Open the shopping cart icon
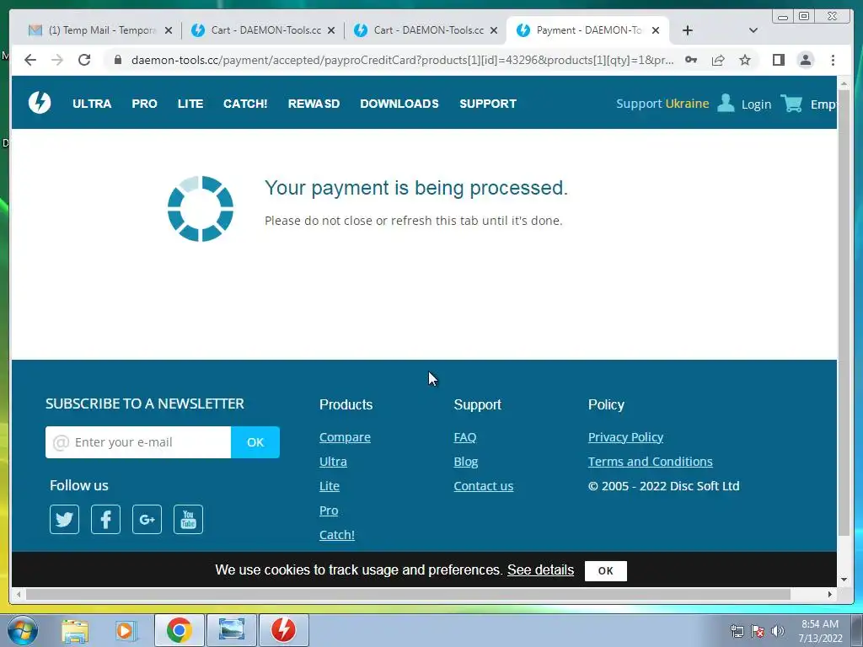Image resolution: width=863 pixels, height=647 pixels. (x=791, y=103)
